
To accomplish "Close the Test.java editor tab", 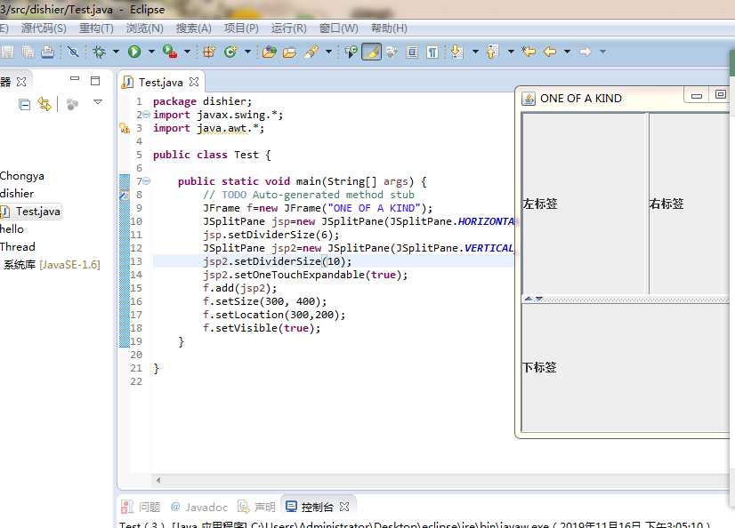I will tap(195, 82).
